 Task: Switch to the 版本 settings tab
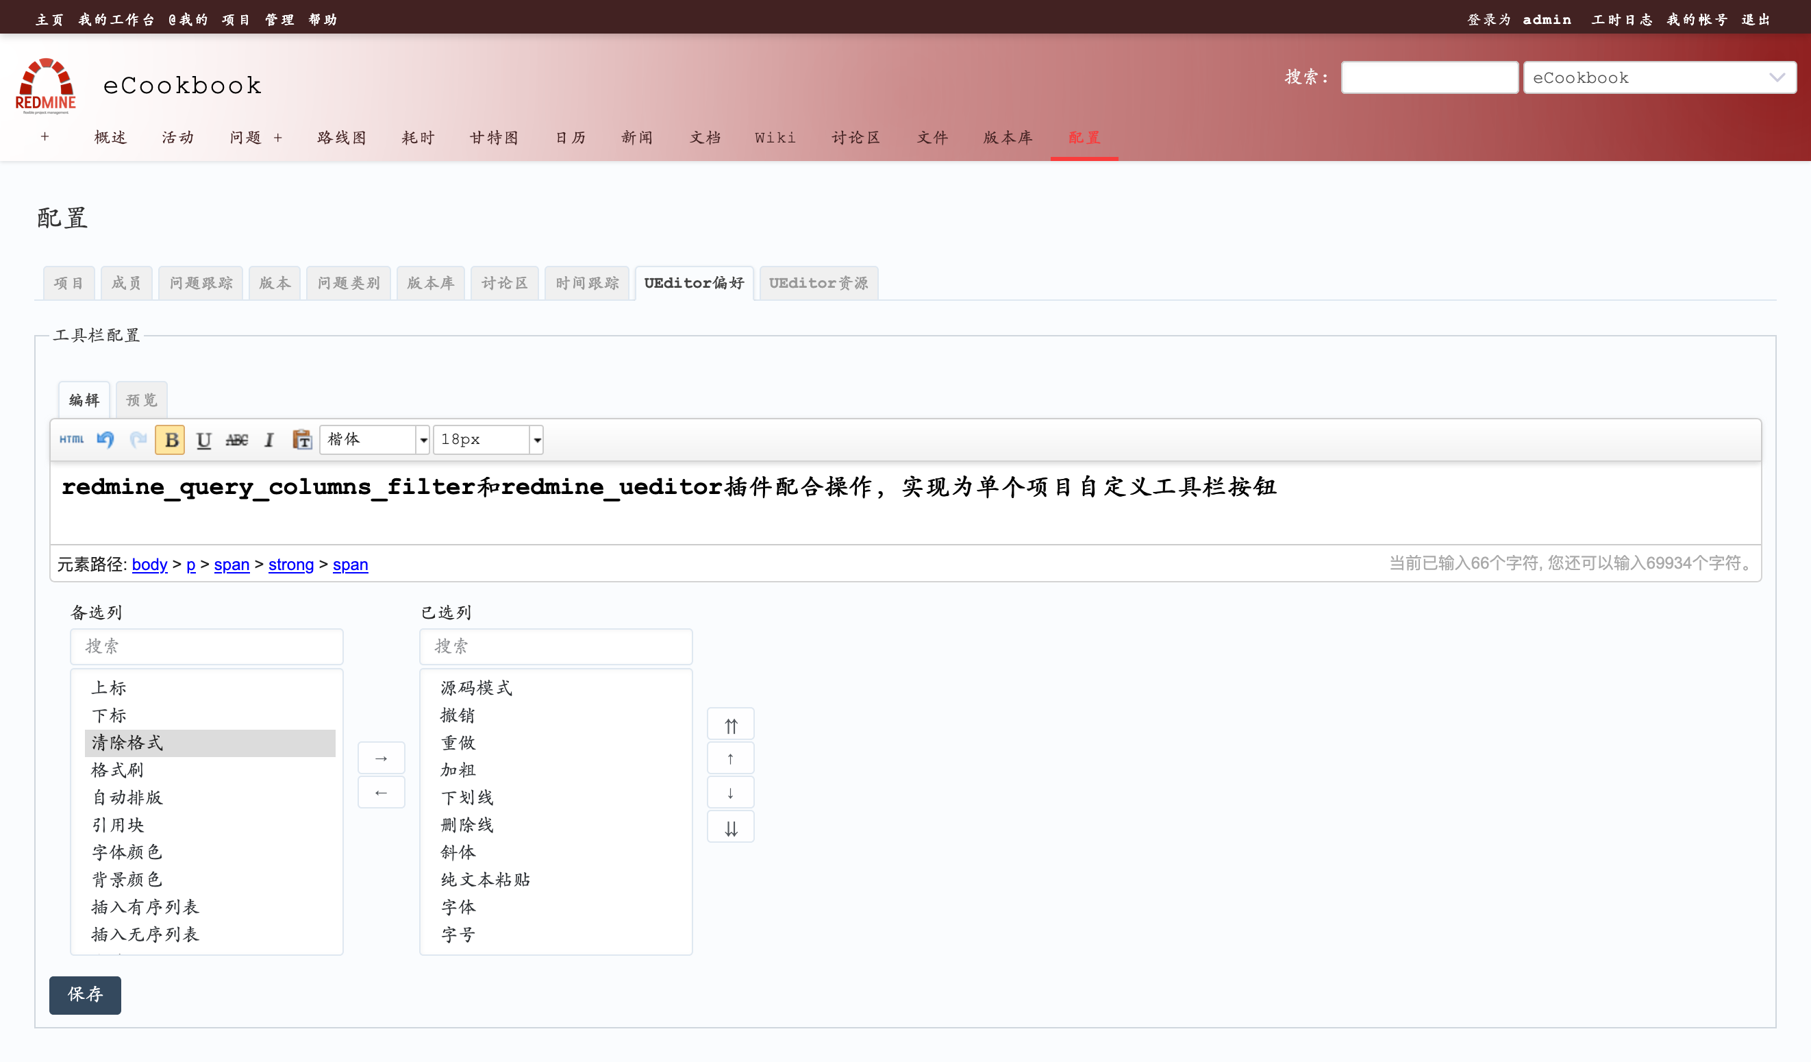[275, 283]
